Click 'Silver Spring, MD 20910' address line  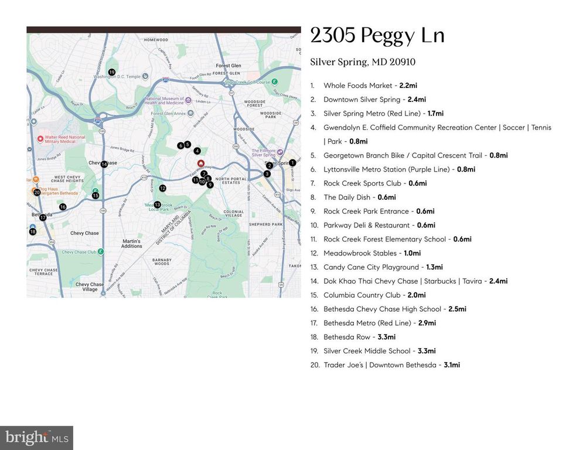pyautogui.click(x=363, y=62)
